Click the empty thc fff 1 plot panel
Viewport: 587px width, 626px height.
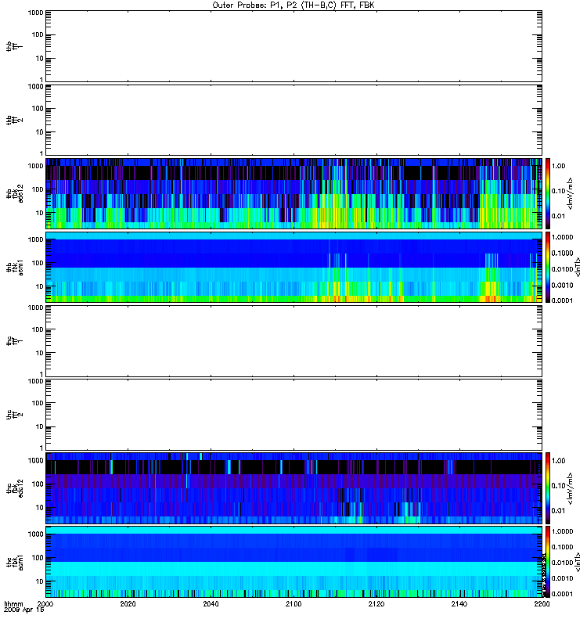coord(293,341)
